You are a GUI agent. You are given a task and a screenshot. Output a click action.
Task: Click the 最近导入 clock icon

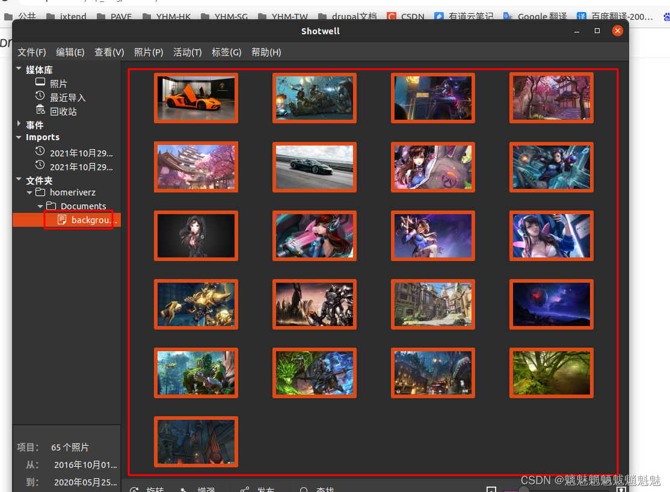pos(40,96)
